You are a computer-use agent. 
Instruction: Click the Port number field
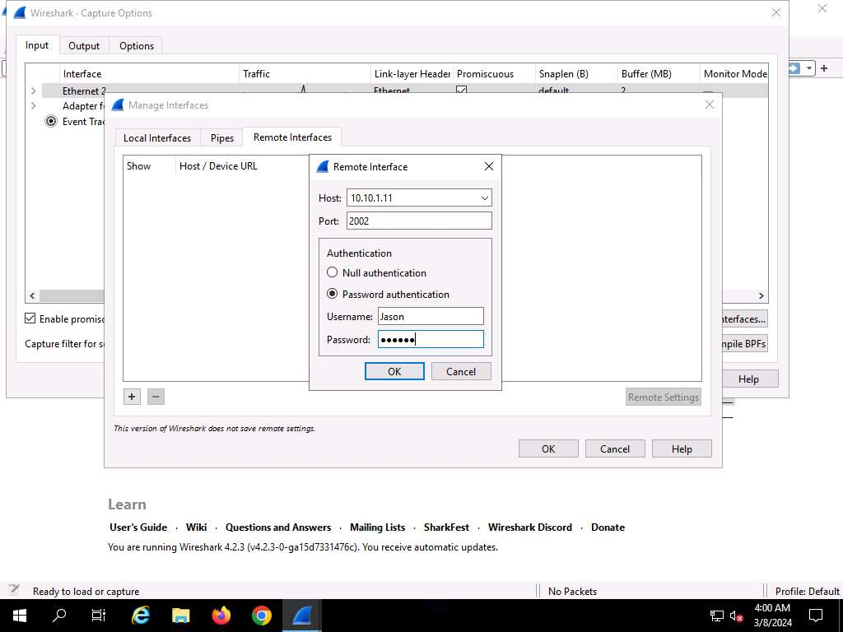(418, 221)
